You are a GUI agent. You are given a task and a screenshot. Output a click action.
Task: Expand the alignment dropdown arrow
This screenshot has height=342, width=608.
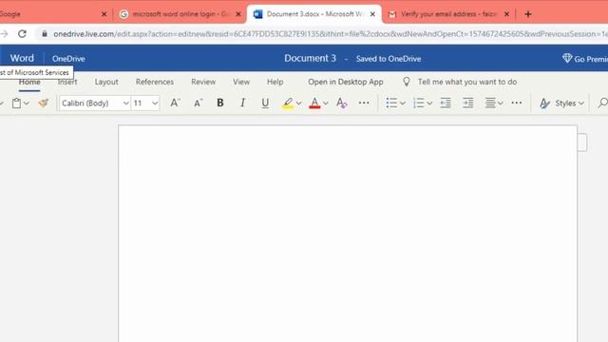(x=501, y=104)
